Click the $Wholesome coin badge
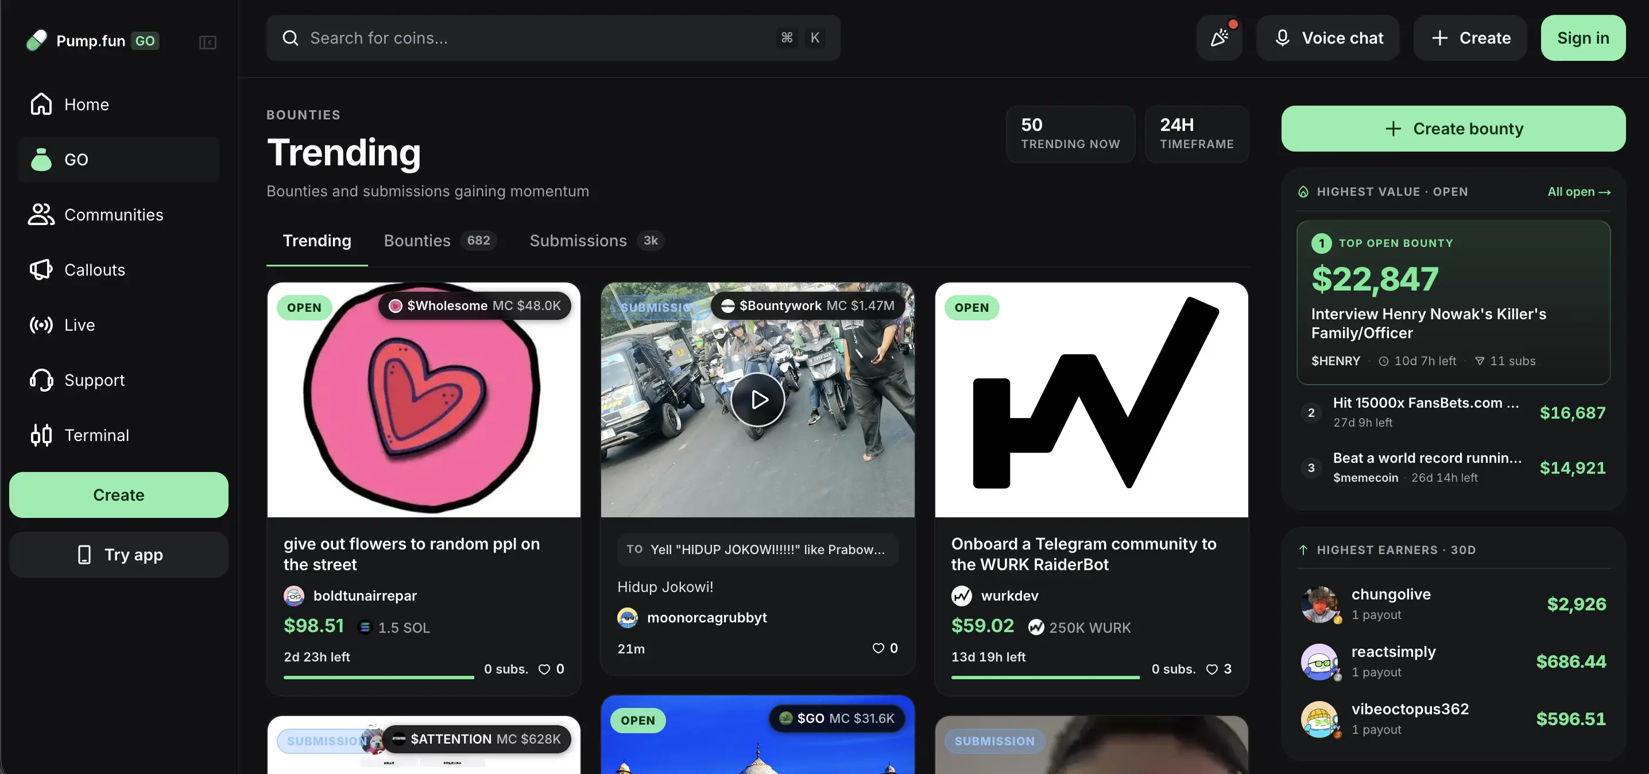 474,306
